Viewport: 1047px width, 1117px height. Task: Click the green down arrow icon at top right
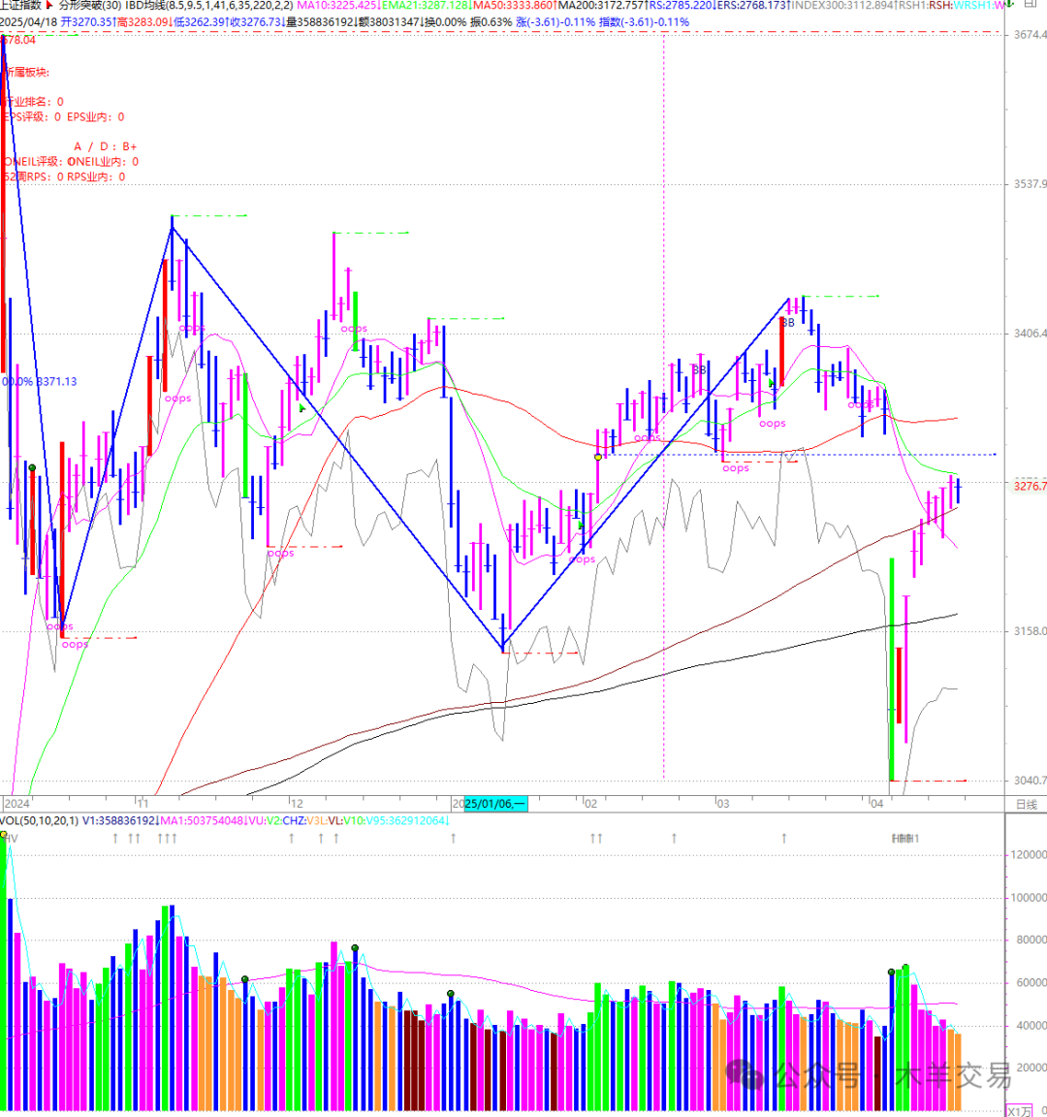1009,4
